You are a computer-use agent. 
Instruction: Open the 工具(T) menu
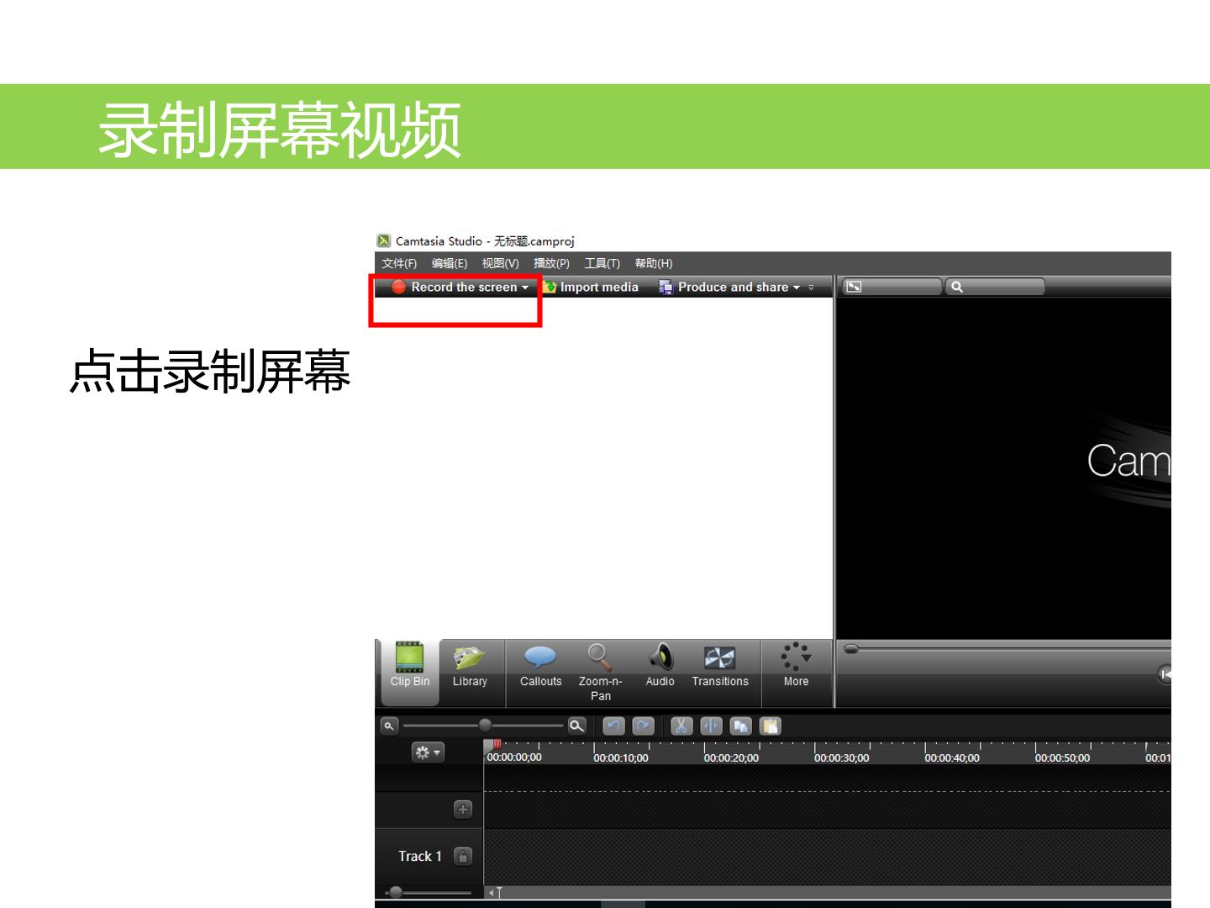[x=602, y=263]
